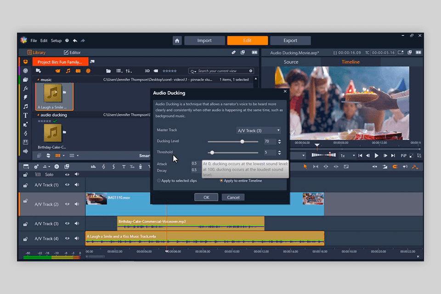441x294 pixels.
Task: Select Apply to entire Timeline option
Action: coord(241,181)
